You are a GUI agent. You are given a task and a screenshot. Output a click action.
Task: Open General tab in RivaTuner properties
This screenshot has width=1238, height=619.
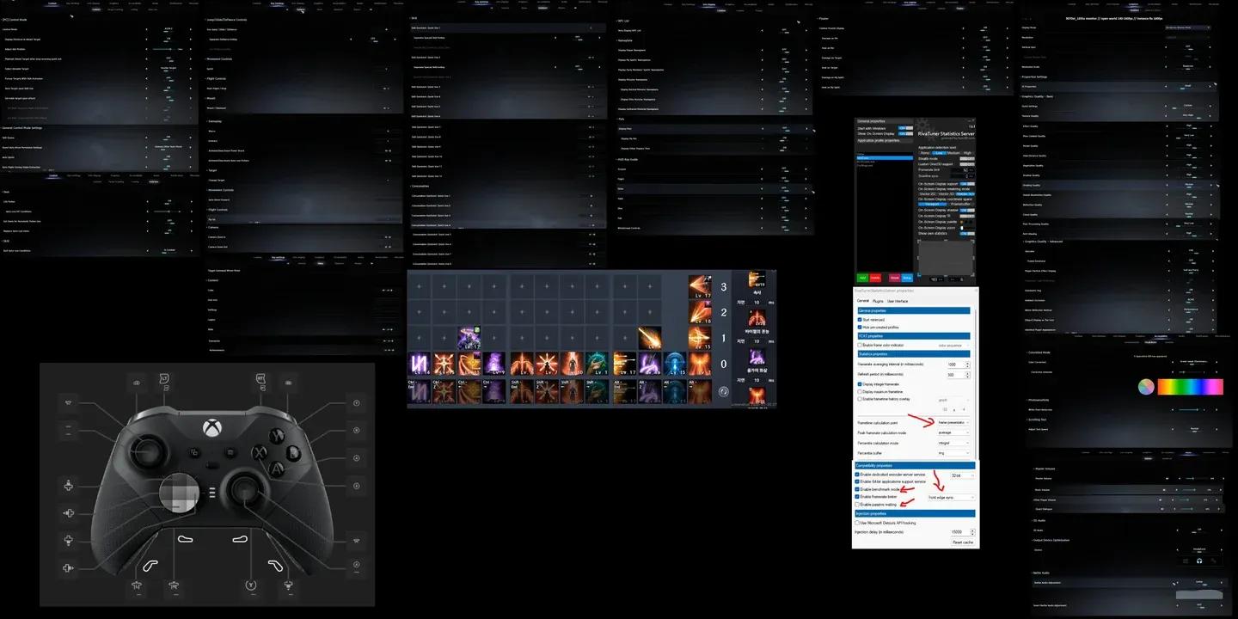pyautogui.click(x=862, y=301)
